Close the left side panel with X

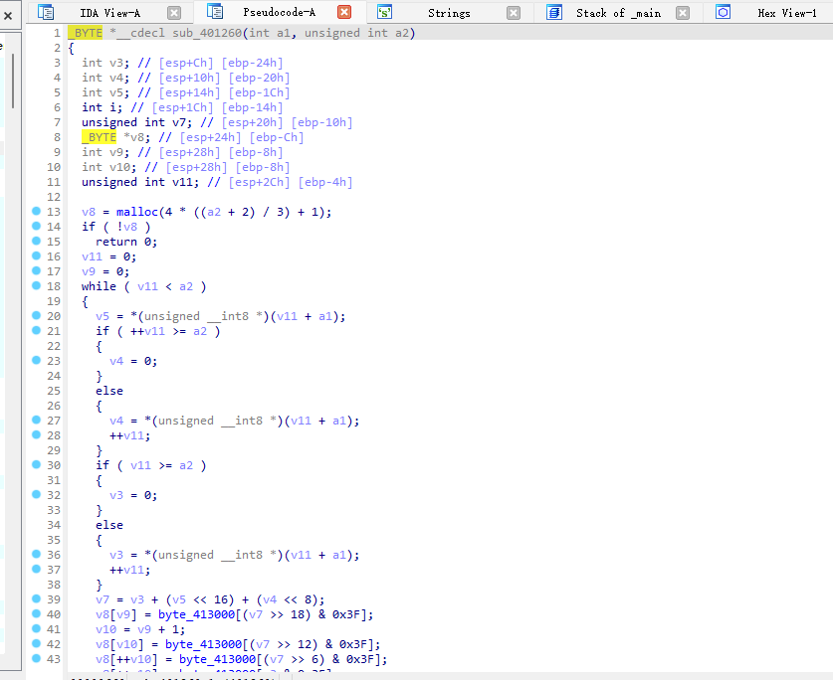8,16
